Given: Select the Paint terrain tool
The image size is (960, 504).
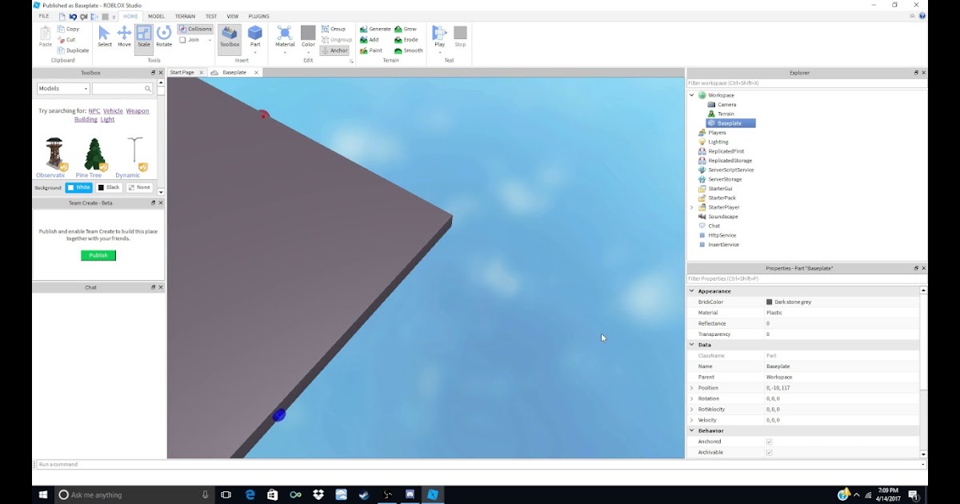Looking at the screenshot, I should tap(370, 50).
